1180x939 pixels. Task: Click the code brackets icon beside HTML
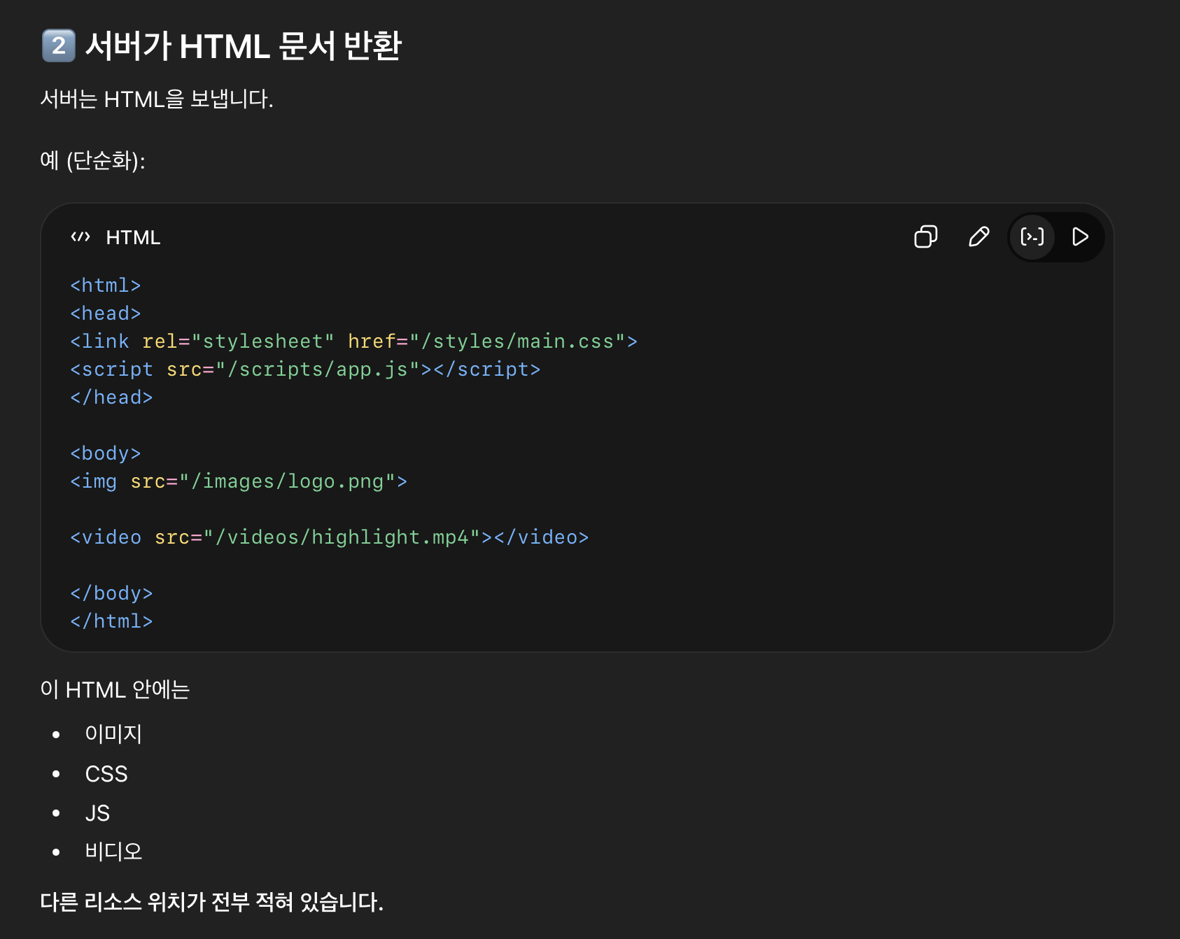pyautogui.click(x=80, y=237)
